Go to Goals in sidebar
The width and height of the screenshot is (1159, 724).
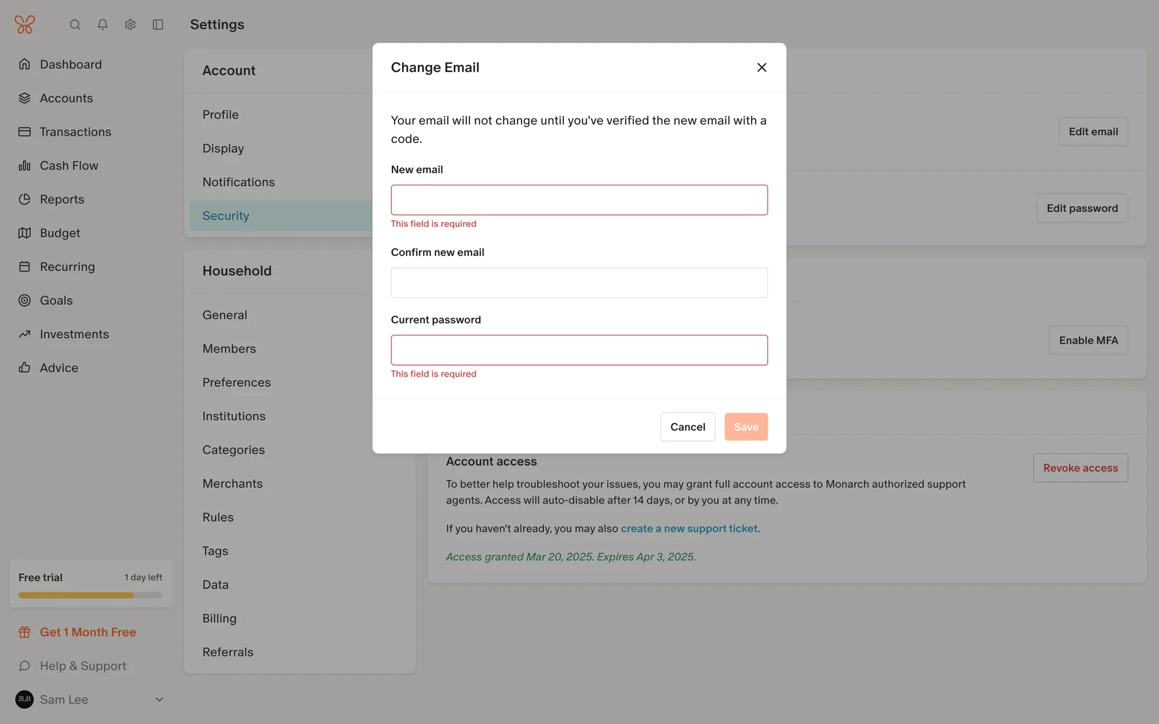coord(56,300)
